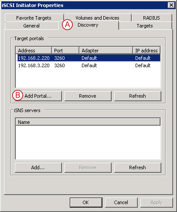Click Add Portal button
The image size is (177, 212).
pos(38,96)
